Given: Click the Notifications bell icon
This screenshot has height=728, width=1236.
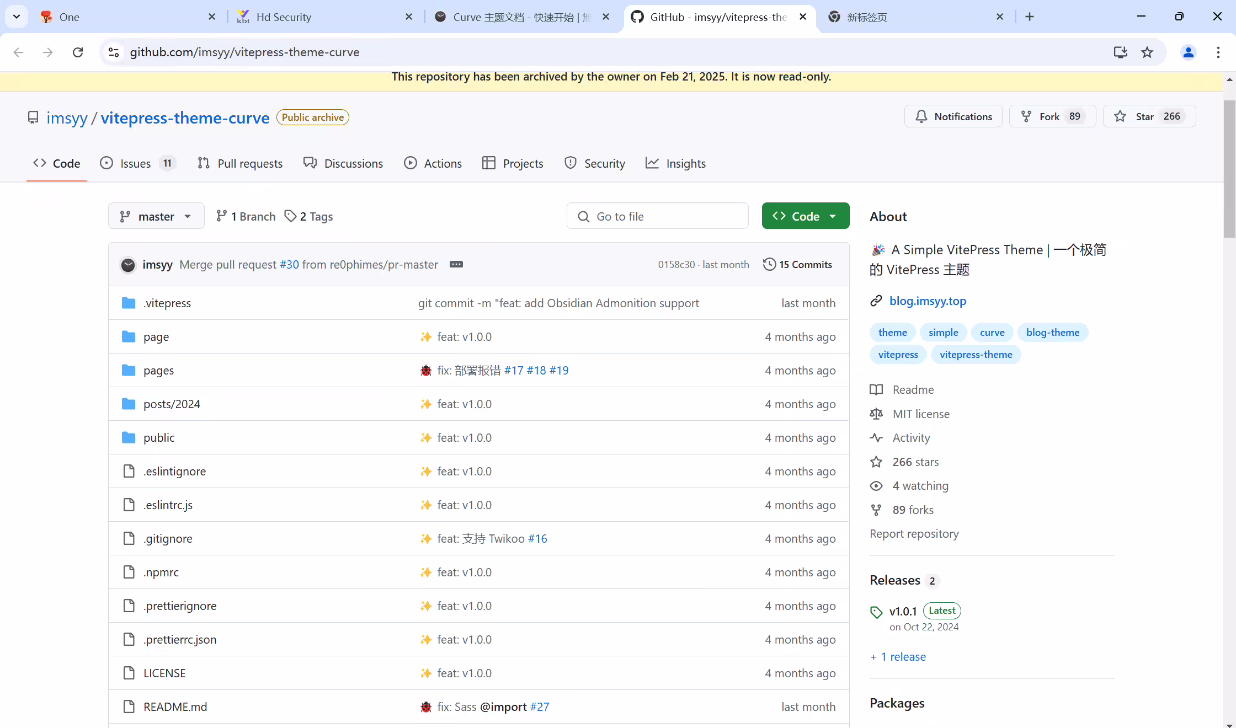Looking at the screenshot, I should pos(921,116).
